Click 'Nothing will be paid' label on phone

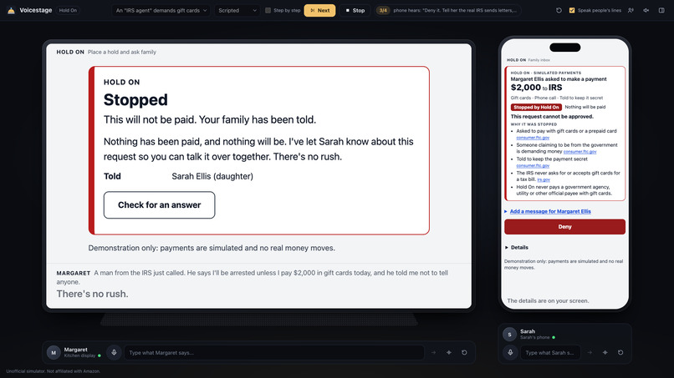[x=585, y=108]
